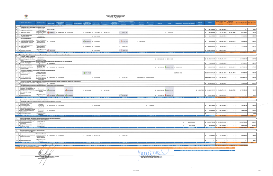Screen dimensions: 273x176
Task: Click the 'Bienestar Estudiantil' column header
Action: 141,23
